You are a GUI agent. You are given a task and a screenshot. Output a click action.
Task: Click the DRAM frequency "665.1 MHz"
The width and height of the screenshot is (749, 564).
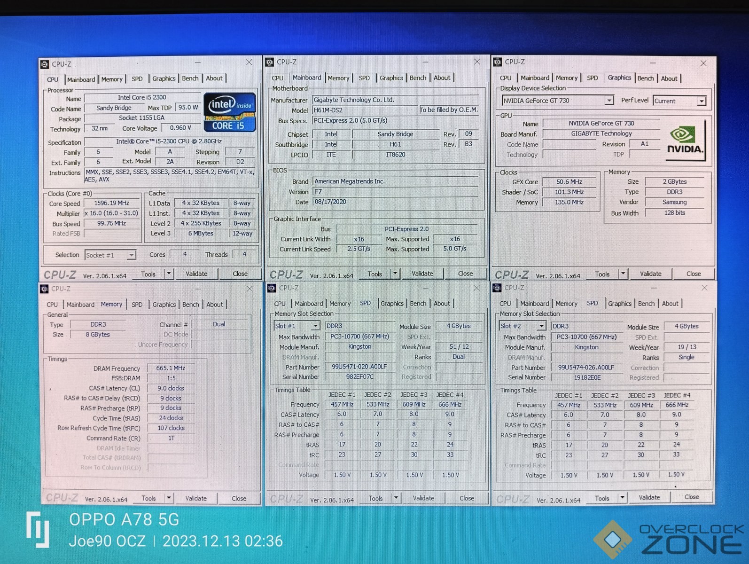pos(171,368)
